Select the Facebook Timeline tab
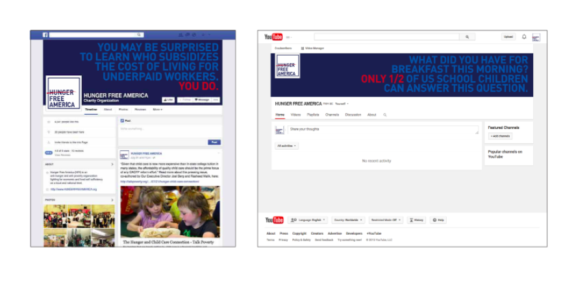 point(91,110)
